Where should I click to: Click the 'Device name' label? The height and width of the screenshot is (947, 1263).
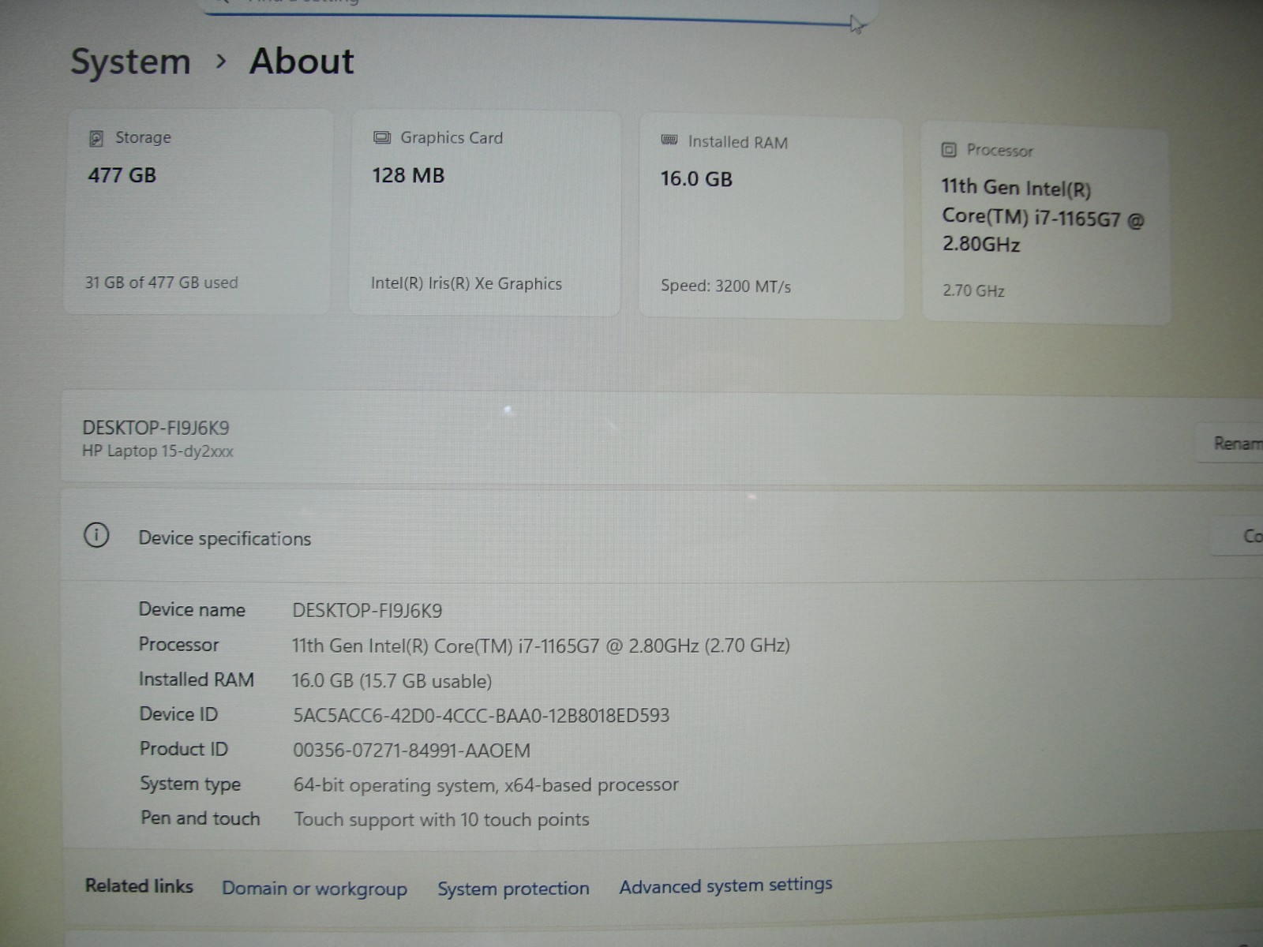point(192,610)
